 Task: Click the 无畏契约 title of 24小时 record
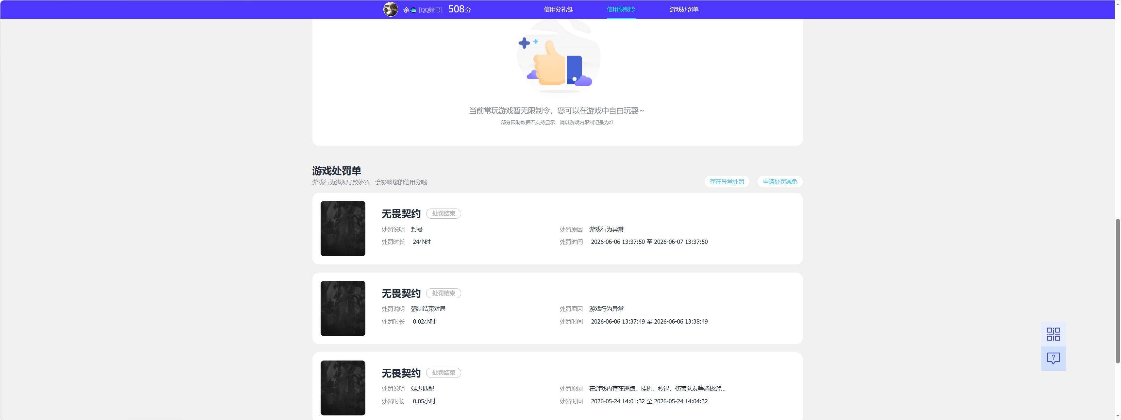coord(401,214)
